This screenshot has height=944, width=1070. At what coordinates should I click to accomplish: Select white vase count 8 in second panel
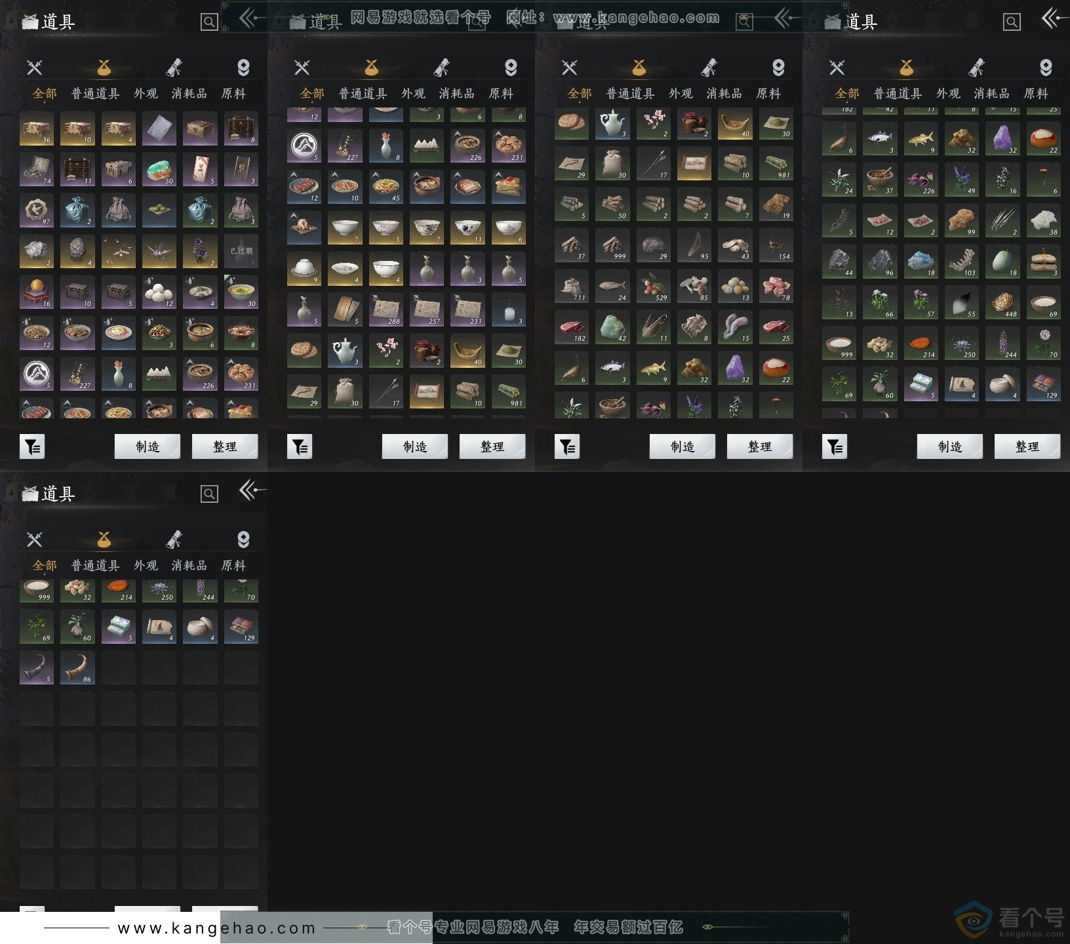point(386,146)
